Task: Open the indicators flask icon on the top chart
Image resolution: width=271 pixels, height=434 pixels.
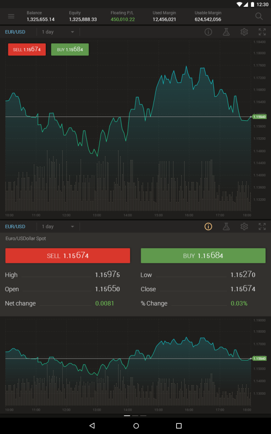Action: pyautogui.click(x=226, y=31)
